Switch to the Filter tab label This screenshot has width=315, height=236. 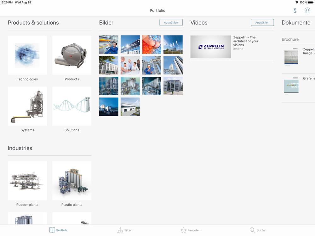click(x=128, y=230)
